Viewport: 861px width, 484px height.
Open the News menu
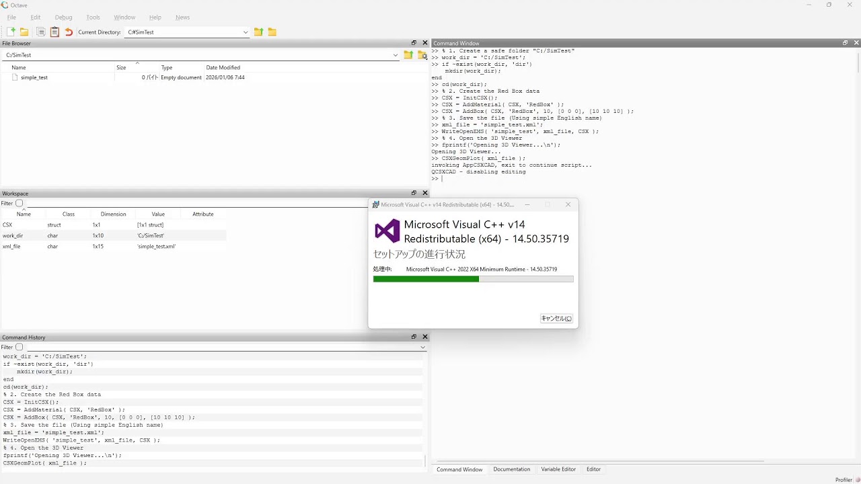click(182, 17)
